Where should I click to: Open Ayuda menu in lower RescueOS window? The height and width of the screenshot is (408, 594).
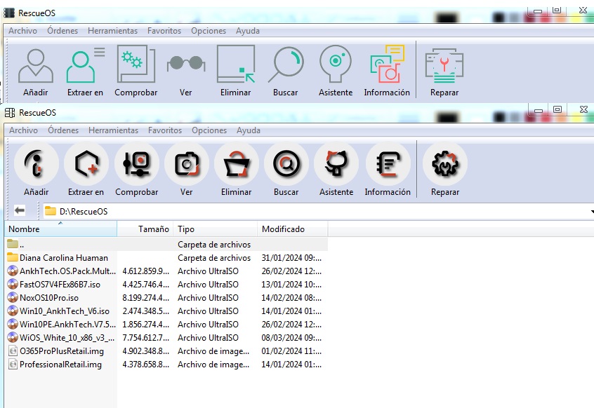click(x=249, y=130)
